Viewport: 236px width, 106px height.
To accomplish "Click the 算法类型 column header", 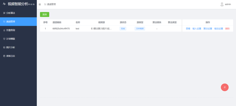I will [x=172, y=22].
